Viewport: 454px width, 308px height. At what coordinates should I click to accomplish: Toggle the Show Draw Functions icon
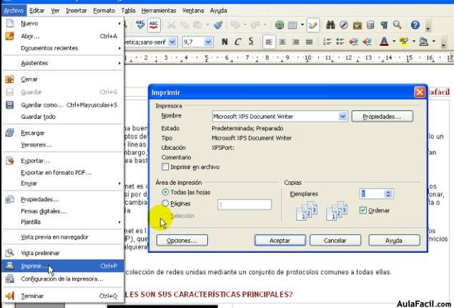click(x=313, y=25)
